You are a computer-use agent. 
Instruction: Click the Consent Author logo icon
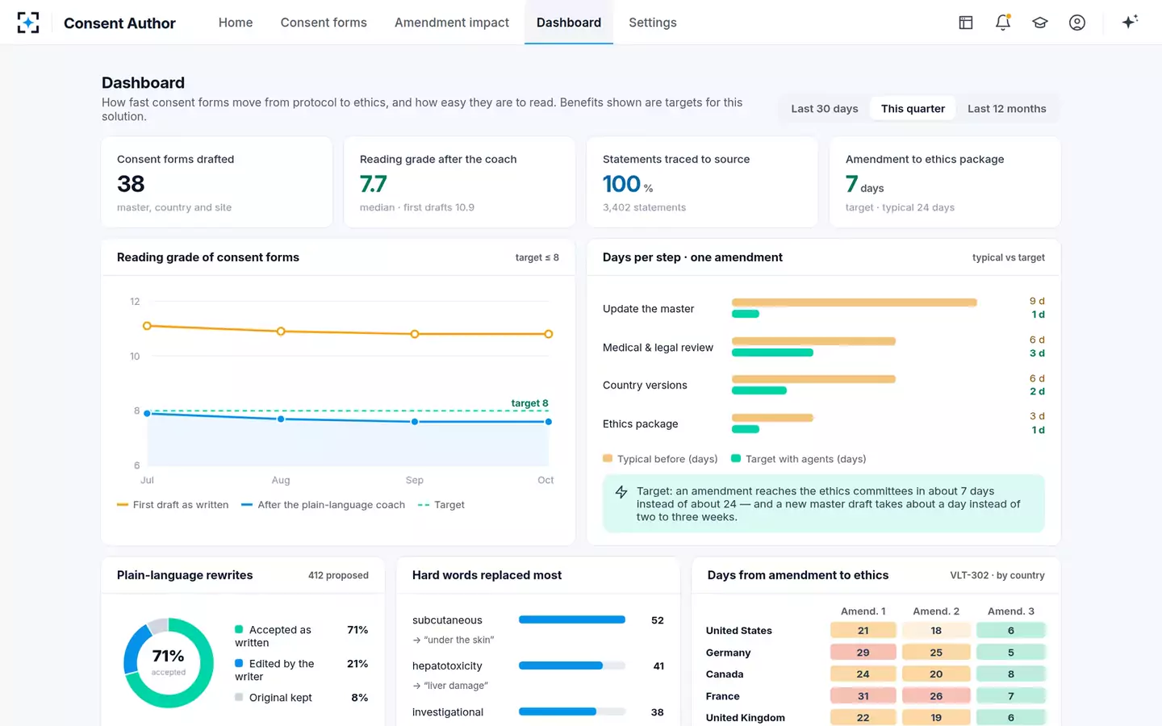(28, 23)
